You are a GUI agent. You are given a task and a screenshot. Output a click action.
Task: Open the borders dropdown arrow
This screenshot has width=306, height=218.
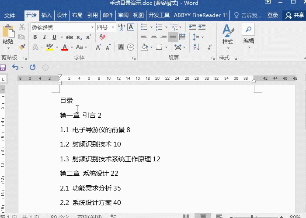click(166, 47)
